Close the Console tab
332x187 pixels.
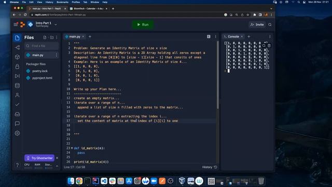tap(242, 36)
